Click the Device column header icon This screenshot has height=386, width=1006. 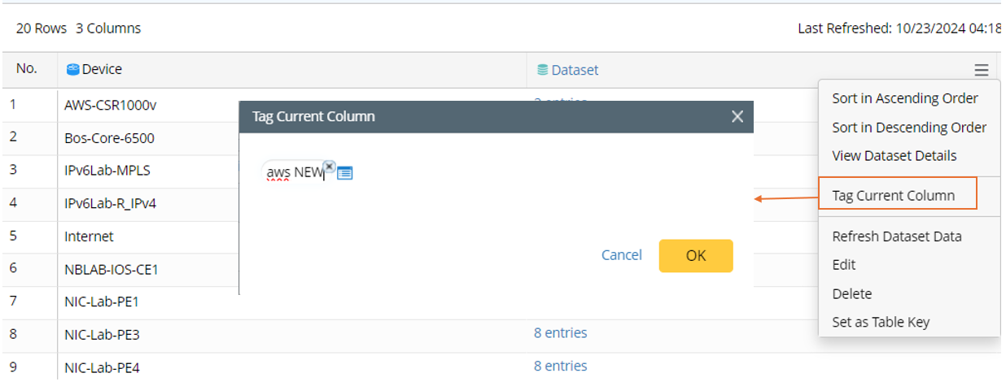(73, 70)
